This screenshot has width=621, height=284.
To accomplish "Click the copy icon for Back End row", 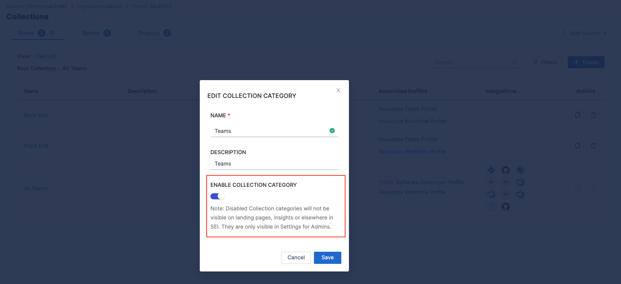I will 577,115.
